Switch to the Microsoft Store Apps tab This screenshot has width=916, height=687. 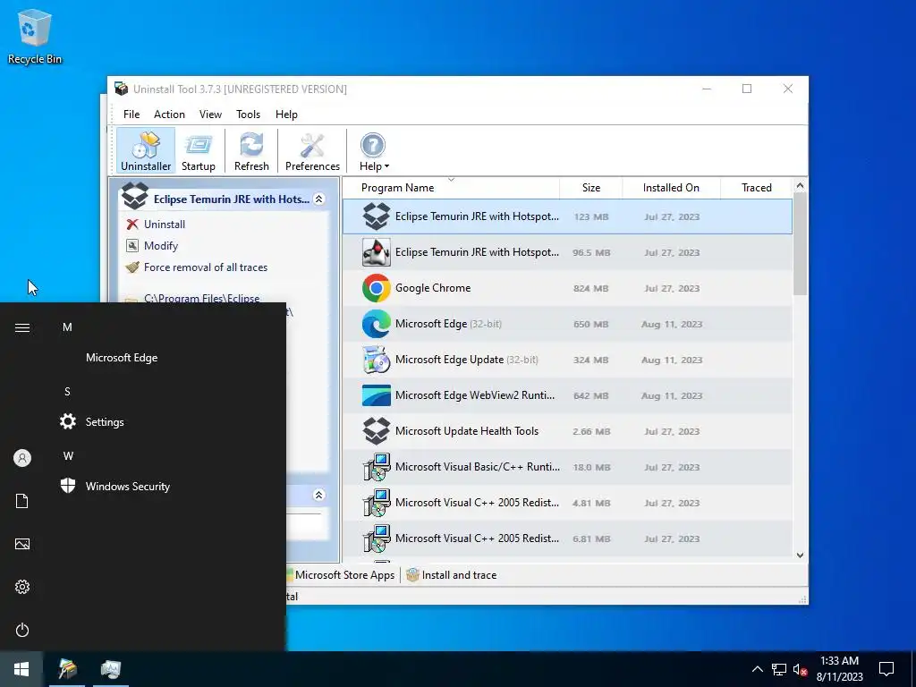[343, 575]
